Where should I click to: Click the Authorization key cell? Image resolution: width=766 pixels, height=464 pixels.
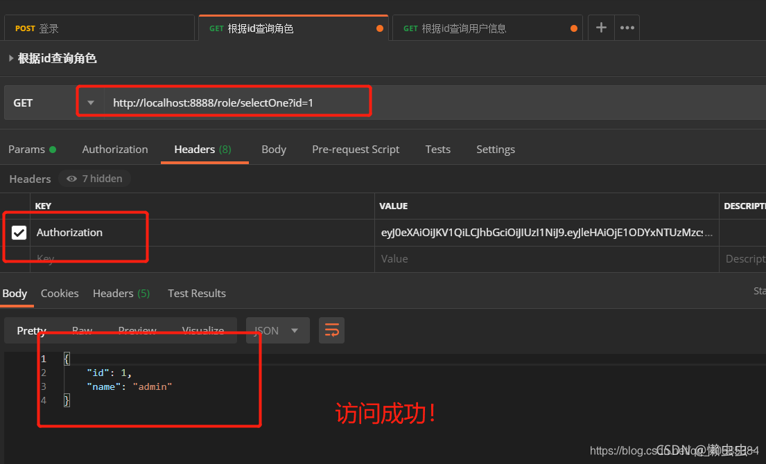pyautogui.click(x=202, y=233)
